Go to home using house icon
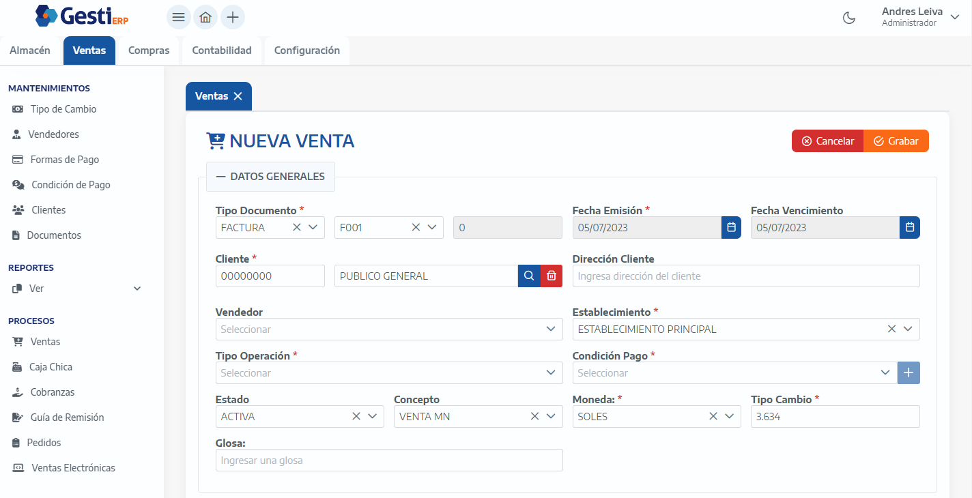Screen dimensions: 972x498 [x=205, y=17]
